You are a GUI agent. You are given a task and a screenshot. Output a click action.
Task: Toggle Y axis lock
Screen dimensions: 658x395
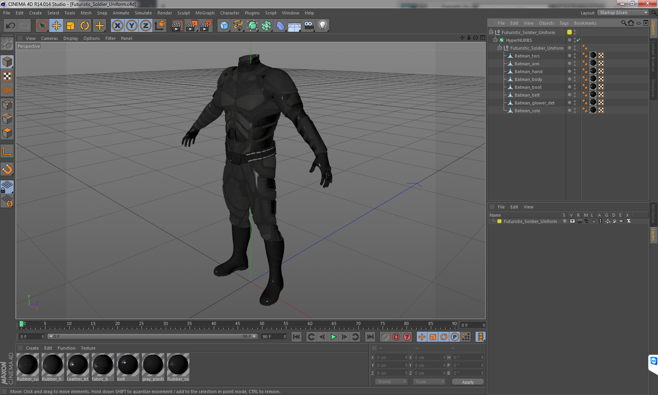(132, 26)
